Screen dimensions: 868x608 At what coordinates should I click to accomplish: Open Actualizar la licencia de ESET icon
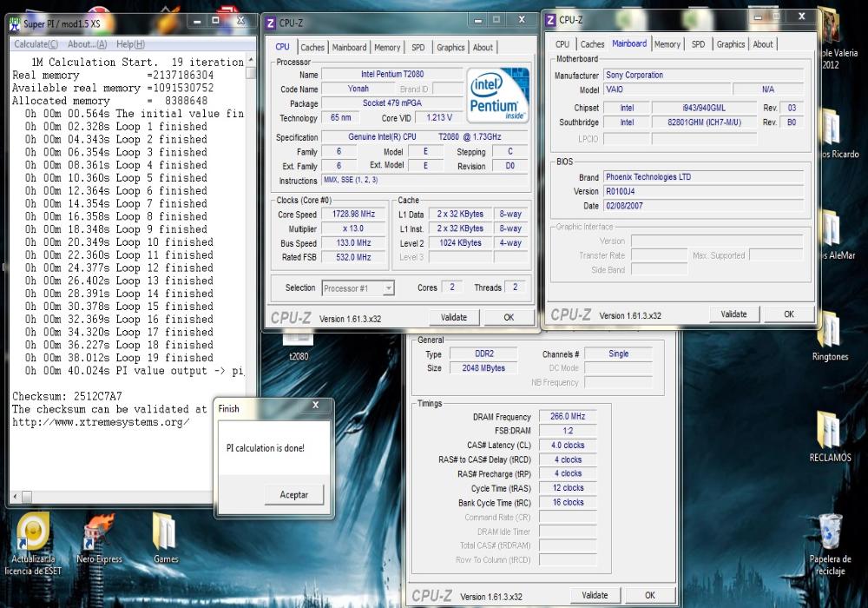[x=33, y=543]
